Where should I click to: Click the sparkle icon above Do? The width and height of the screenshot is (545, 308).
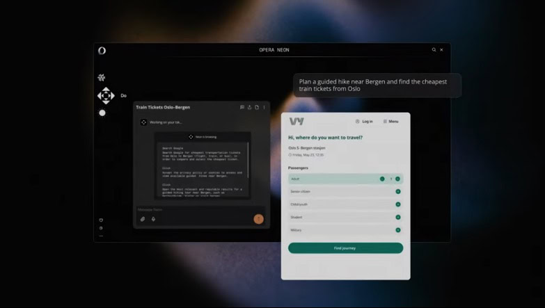pos(102,78)
